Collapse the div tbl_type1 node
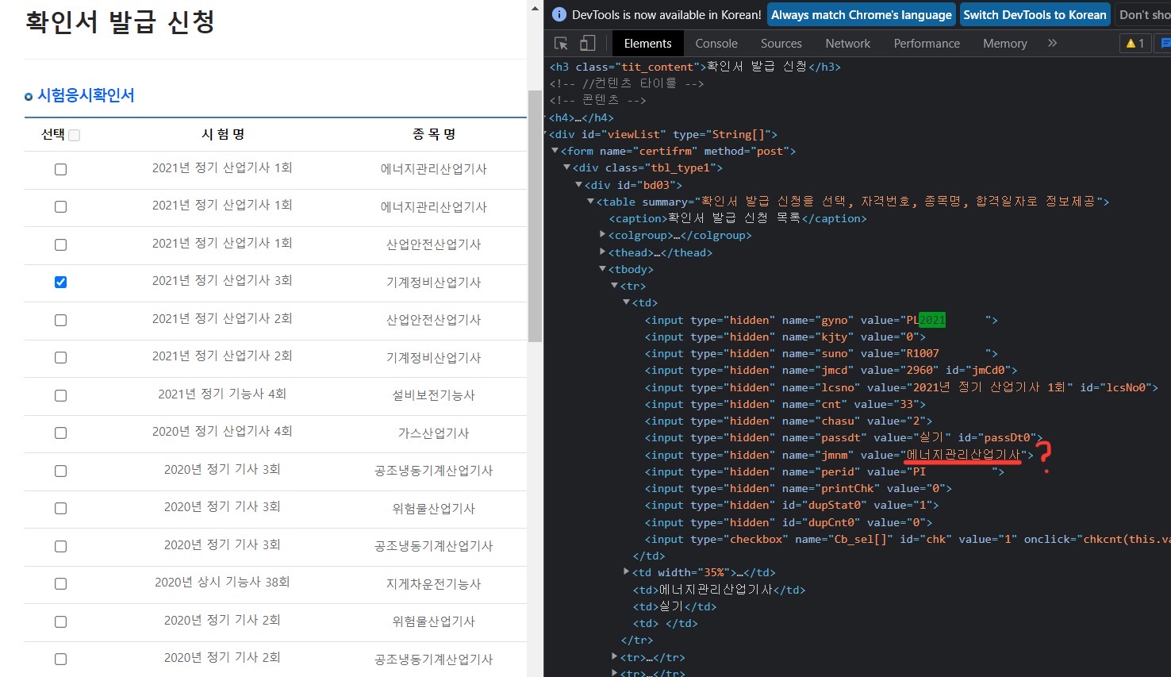1171x677 pixels. click(566, 167)
